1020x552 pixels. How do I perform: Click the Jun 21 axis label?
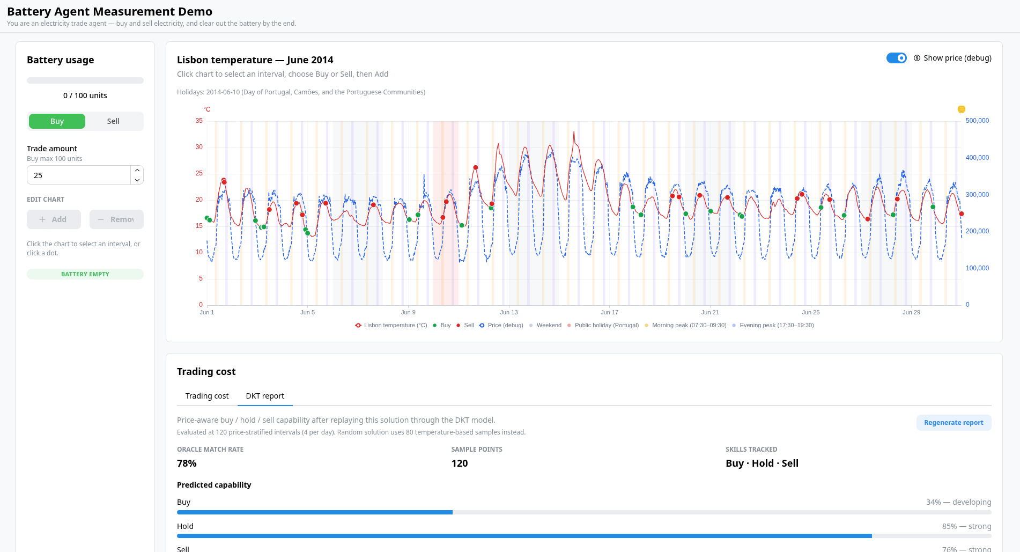tap(710, 312)
